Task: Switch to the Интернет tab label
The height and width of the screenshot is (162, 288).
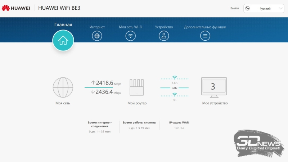Action: [97, 27]
